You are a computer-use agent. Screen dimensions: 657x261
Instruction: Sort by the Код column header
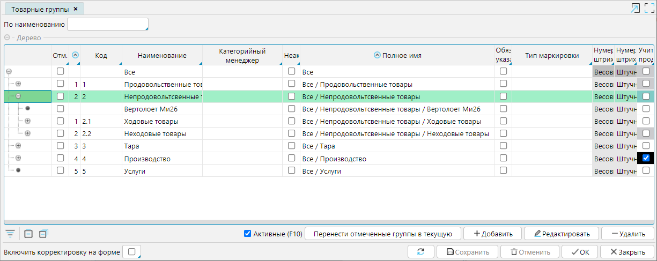(101, 55)
